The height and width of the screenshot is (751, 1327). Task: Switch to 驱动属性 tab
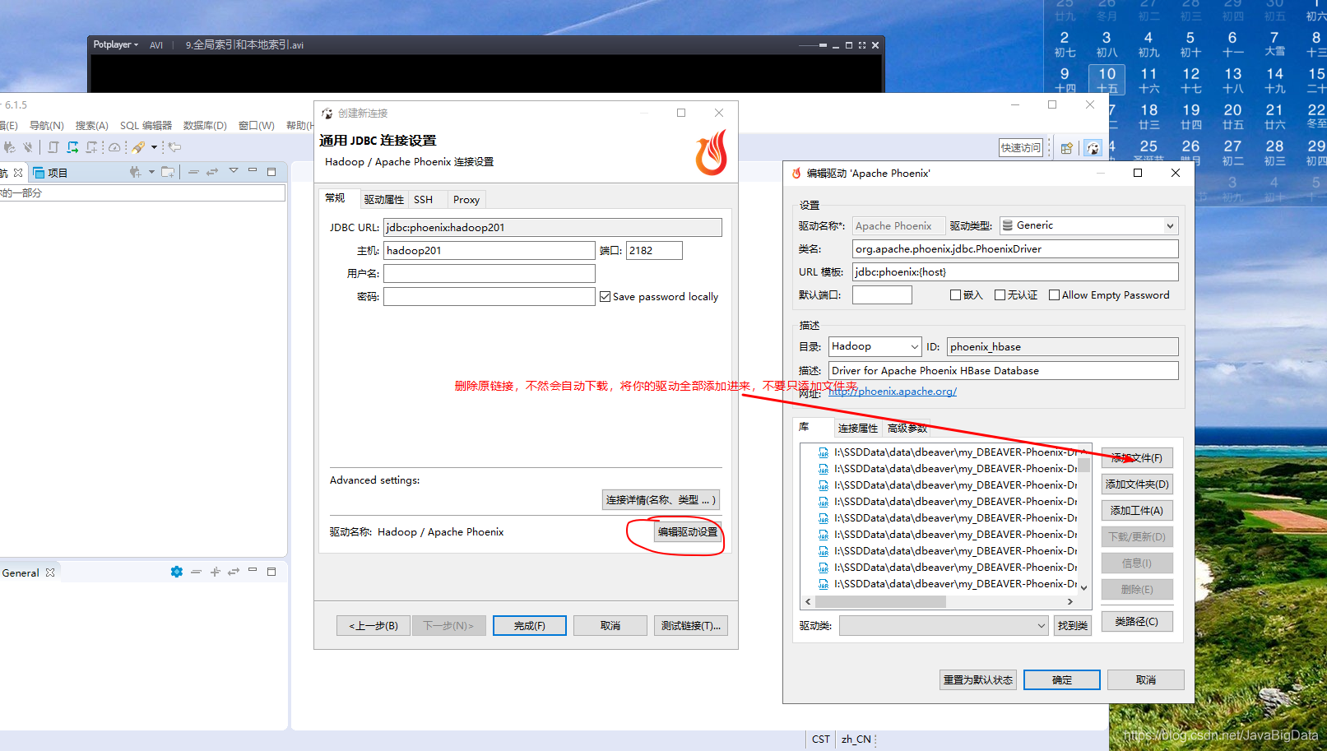384,200
